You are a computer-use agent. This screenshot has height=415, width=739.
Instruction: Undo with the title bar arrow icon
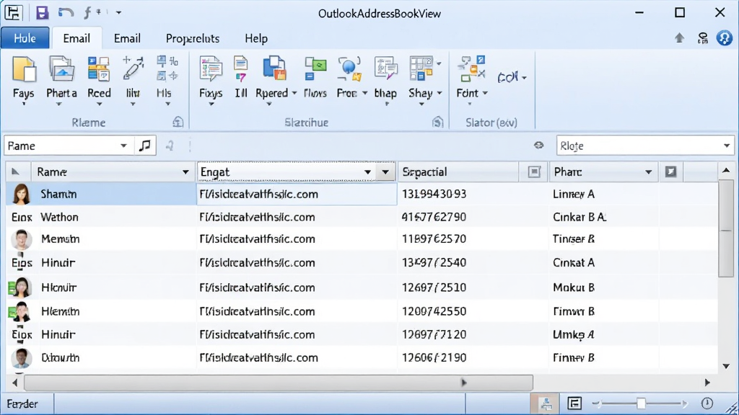coord(66,13)
